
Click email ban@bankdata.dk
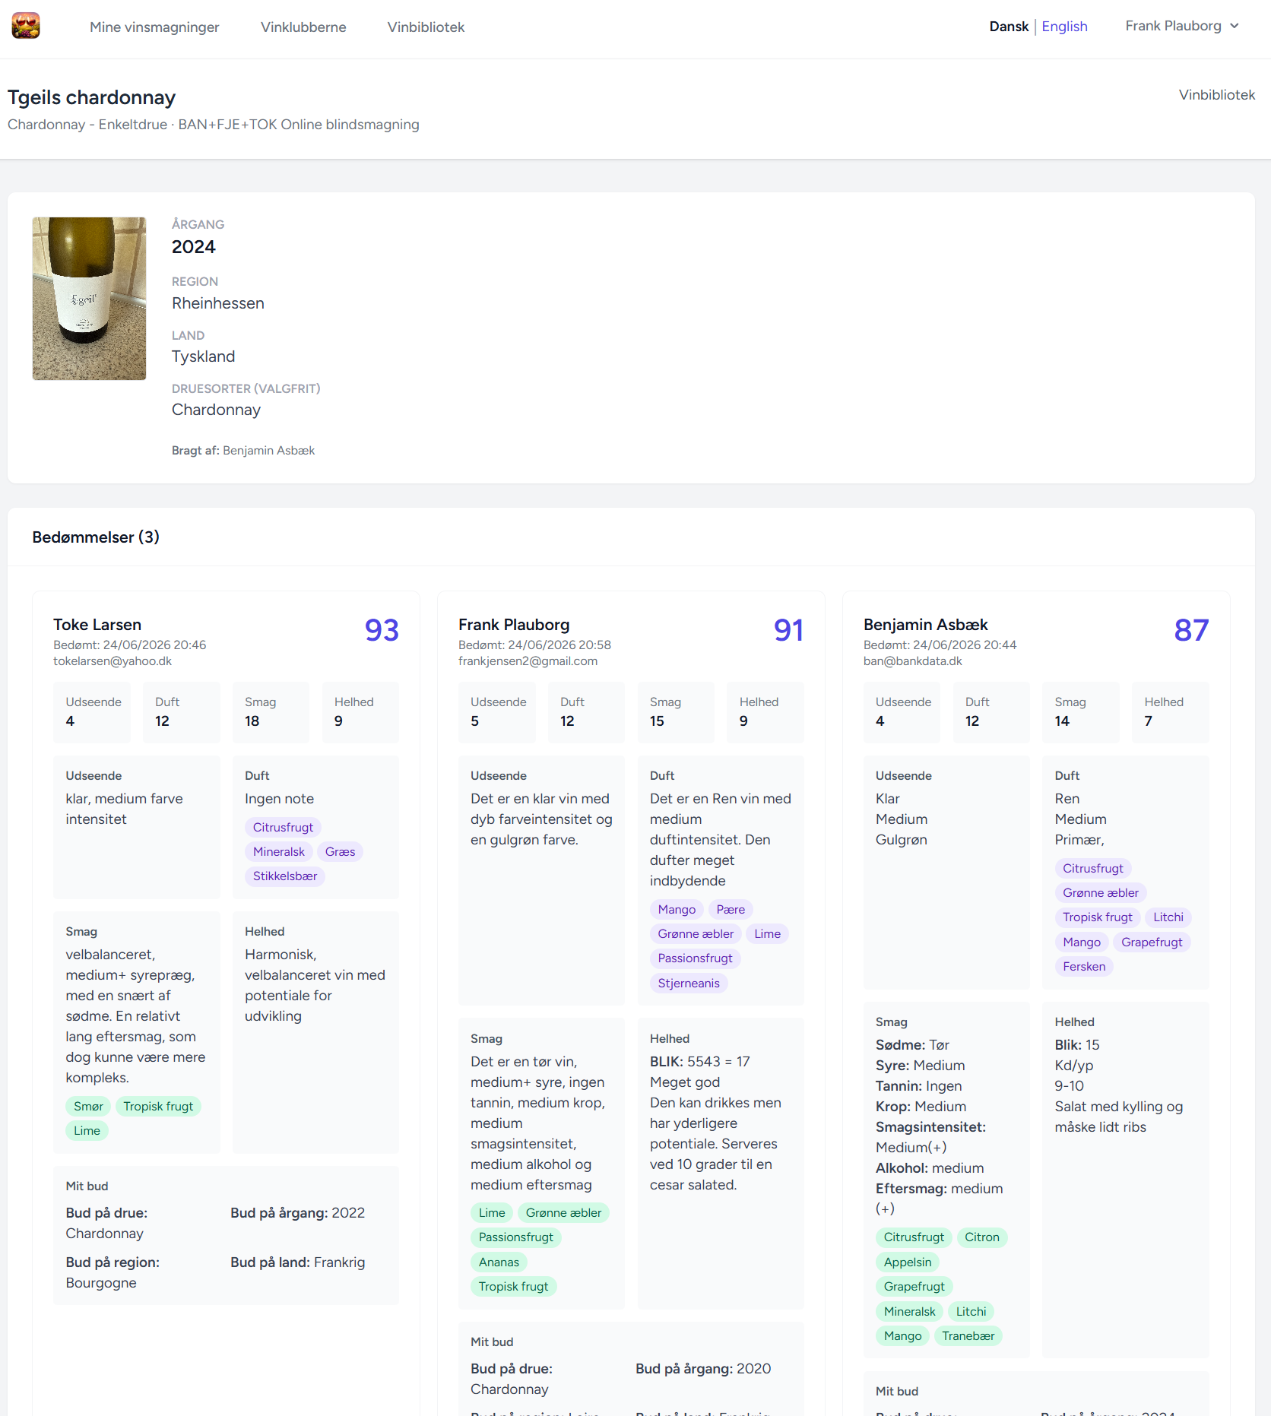pyautogui.click(x=912, y=661)
